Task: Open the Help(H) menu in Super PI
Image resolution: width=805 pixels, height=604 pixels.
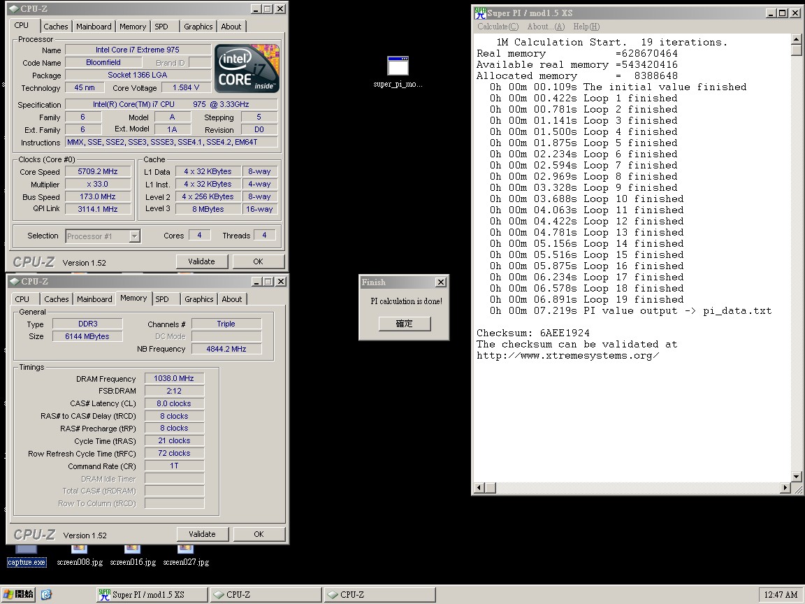Action: click(586, 27)
